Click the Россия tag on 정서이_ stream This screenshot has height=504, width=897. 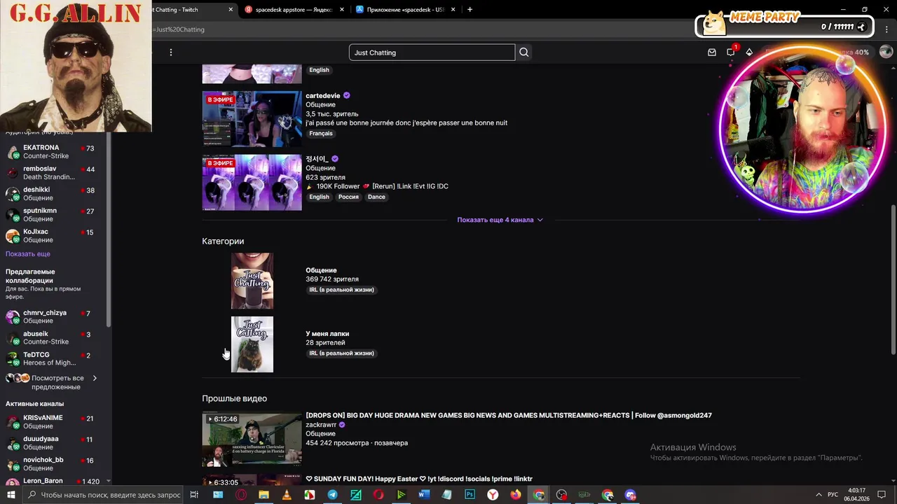348,197
